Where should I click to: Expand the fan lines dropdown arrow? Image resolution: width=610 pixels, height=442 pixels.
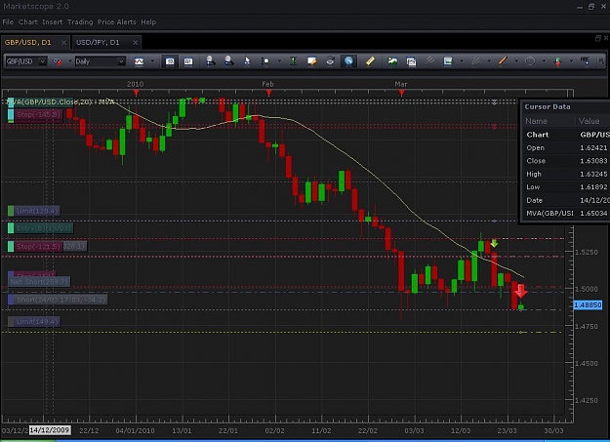pos(489,61)
